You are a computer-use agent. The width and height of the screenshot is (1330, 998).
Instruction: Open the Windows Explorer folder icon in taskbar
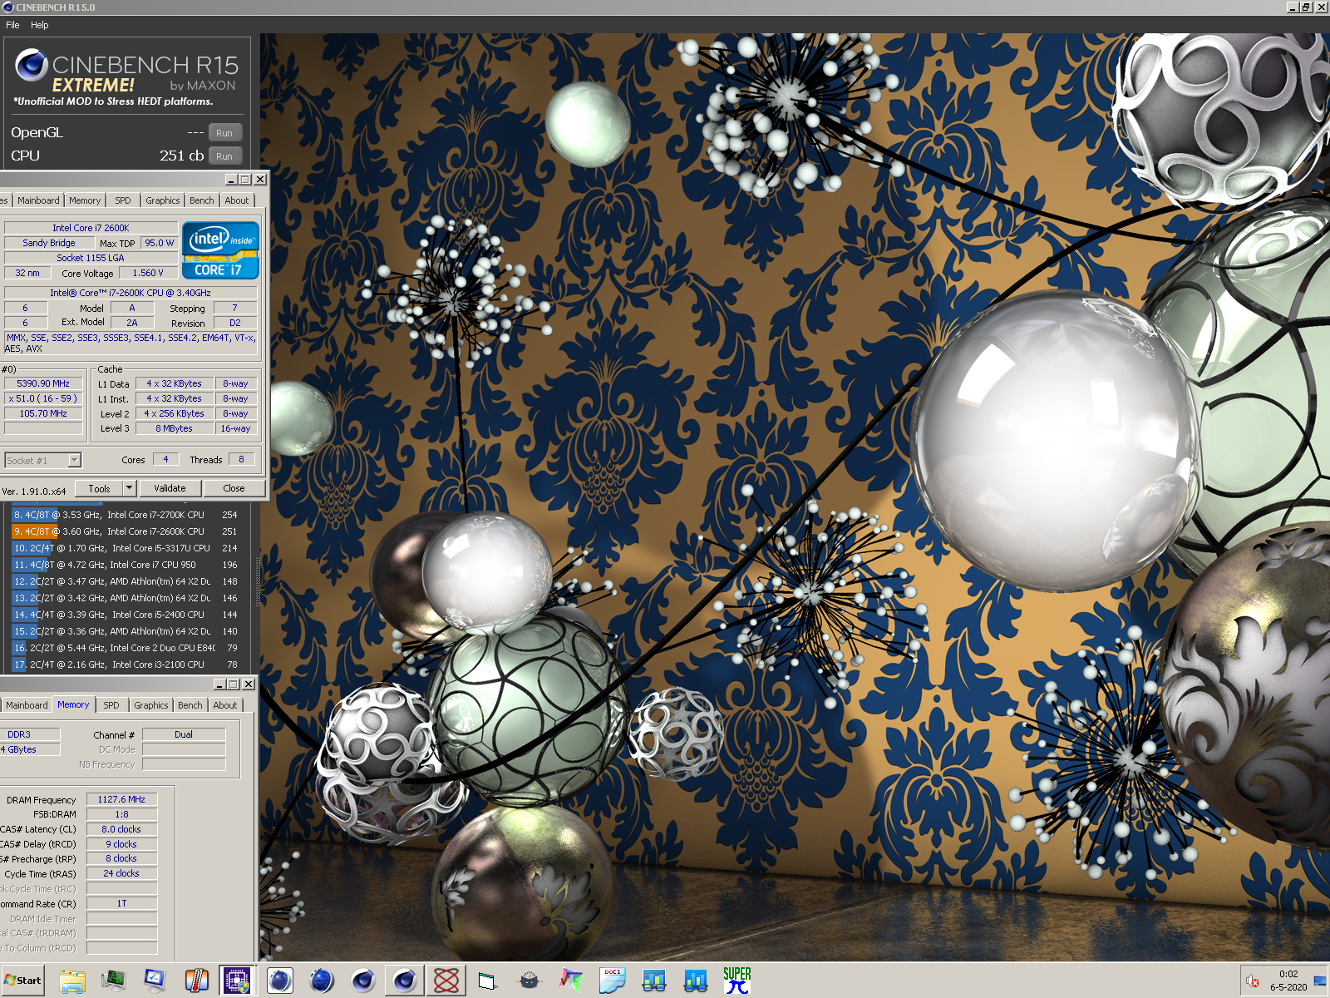(72, 981)
